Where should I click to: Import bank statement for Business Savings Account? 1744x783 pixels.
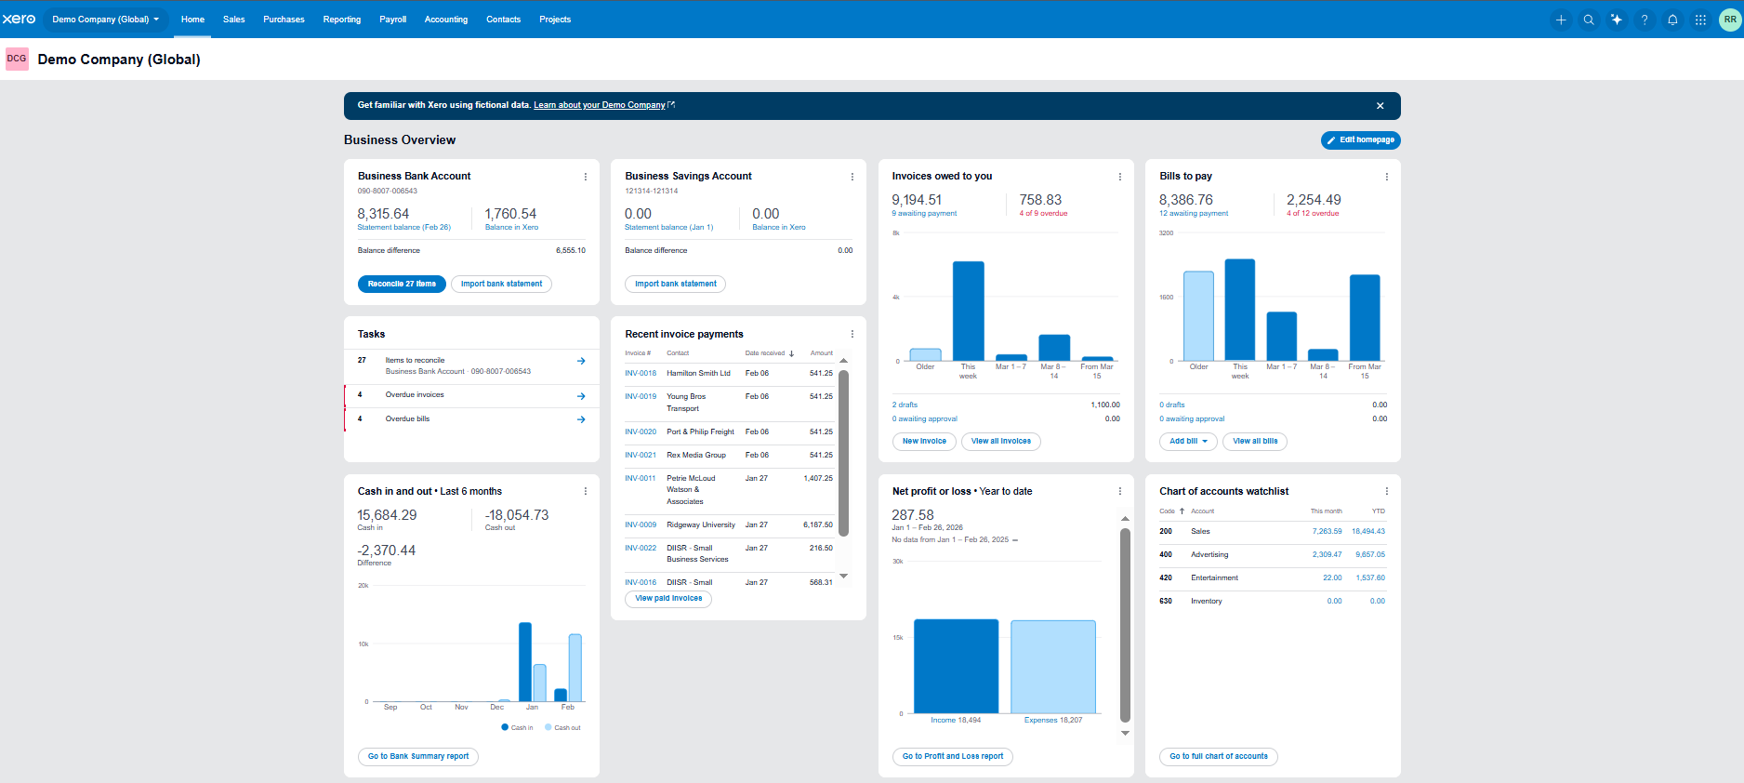click(x=676, y=285)
